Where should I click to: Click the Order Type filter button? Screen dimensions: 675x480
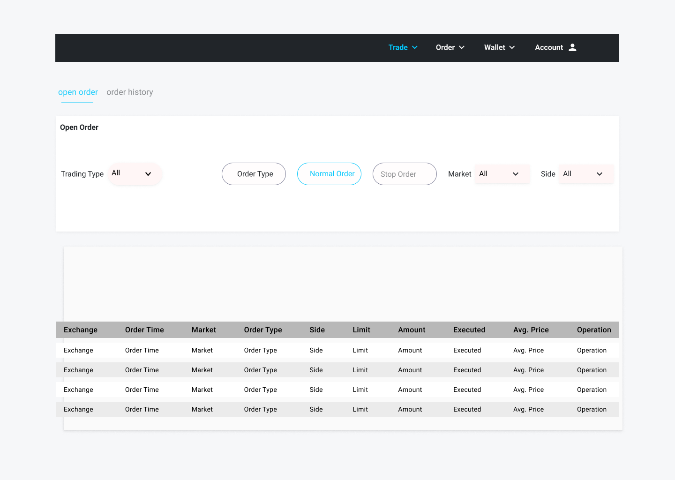[x=254, y=173]
